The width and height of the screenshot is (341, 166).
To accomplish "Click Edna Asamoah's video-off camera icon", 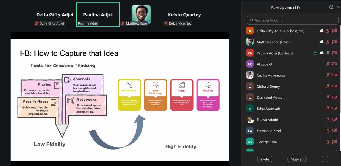I will [x=334, y=108].
